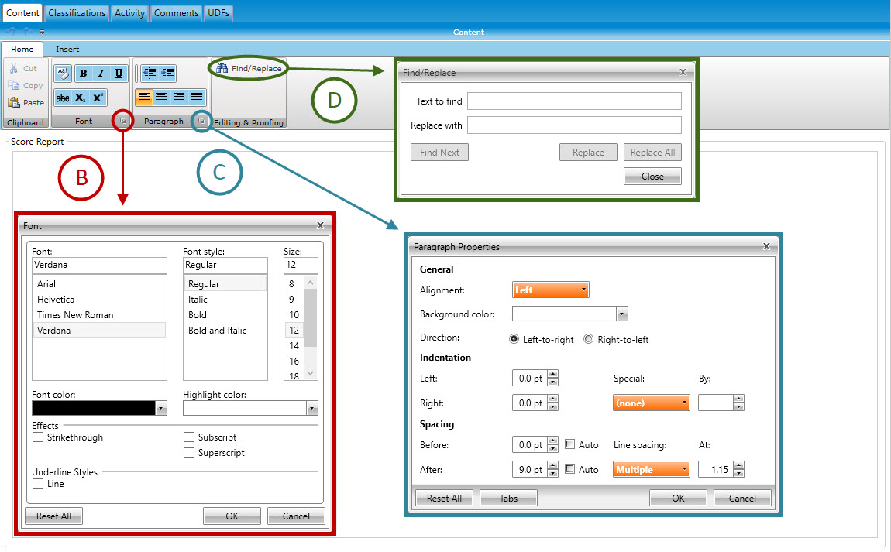Screen dimensions: 891x552
Task: Apply strikethrough using the abc icon
Action: (63, 98)
